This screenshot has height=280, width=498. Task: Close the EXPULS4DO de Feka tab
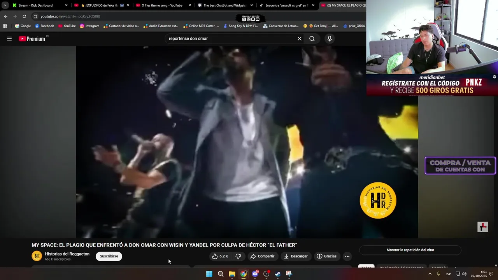pos(128,5)
